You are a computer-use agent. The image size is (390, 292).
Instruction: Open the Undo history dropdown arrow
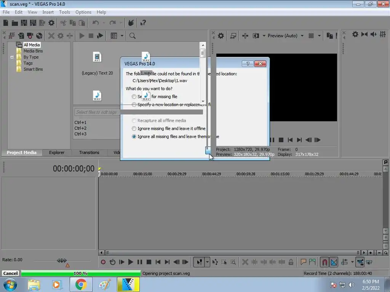(x=104, y=23)
